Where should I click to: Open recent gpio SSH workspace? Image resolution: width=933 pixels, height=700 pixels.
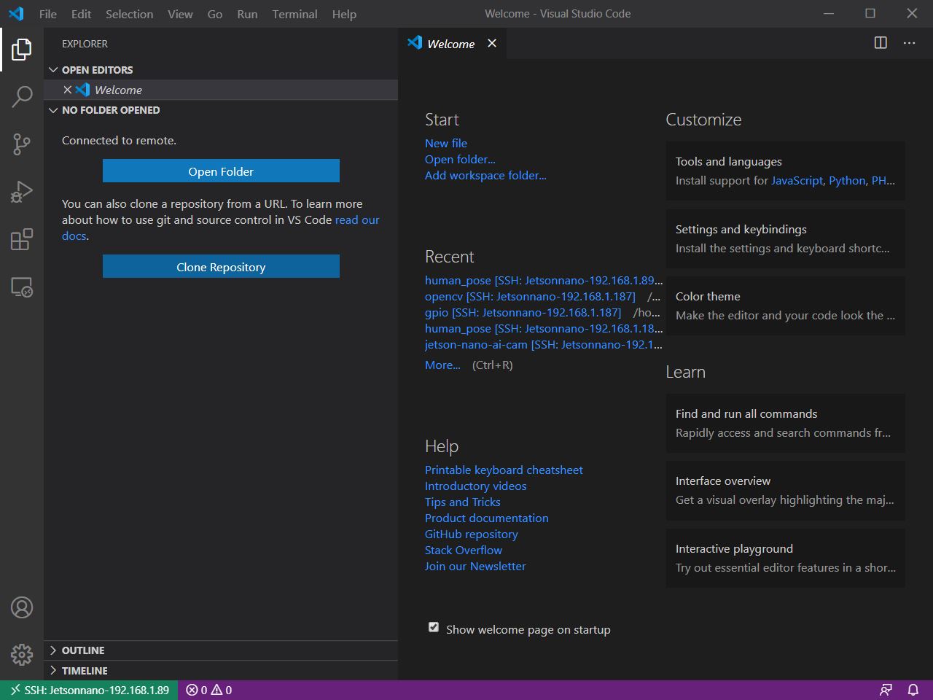tap(523, 313)
